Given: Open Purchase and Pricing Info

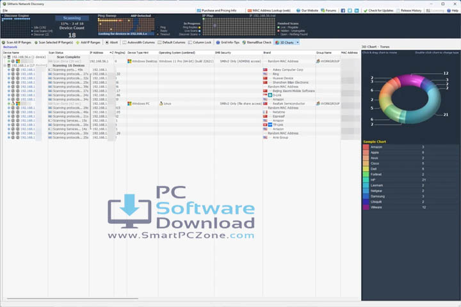Looking at the screenshot, I should point(216,11).
